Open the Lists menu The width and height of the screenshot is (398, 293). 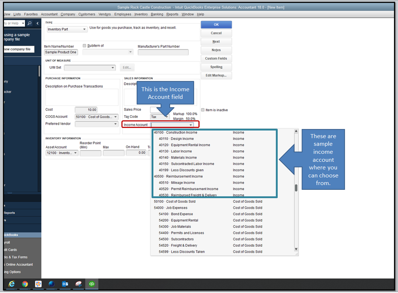click(17, 14)
